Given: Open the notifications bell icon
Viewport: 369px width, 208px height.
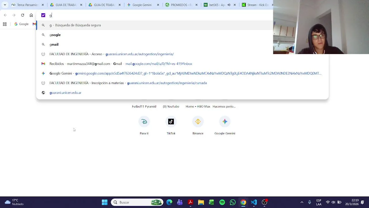Looking at the screenshot, I should [x=362, y=202].
